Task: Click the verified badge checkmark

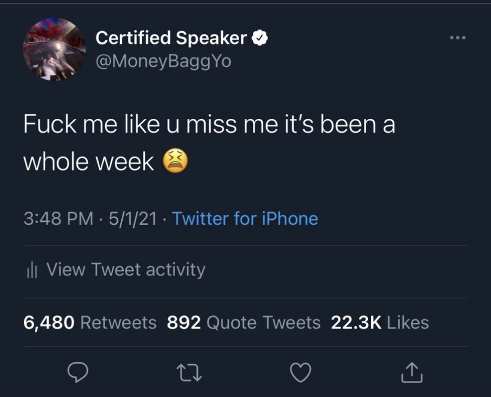Action: [x=260, y=38]
